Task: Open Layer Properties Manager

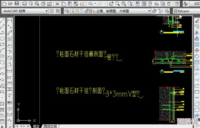Action: (x=67, y=11)
